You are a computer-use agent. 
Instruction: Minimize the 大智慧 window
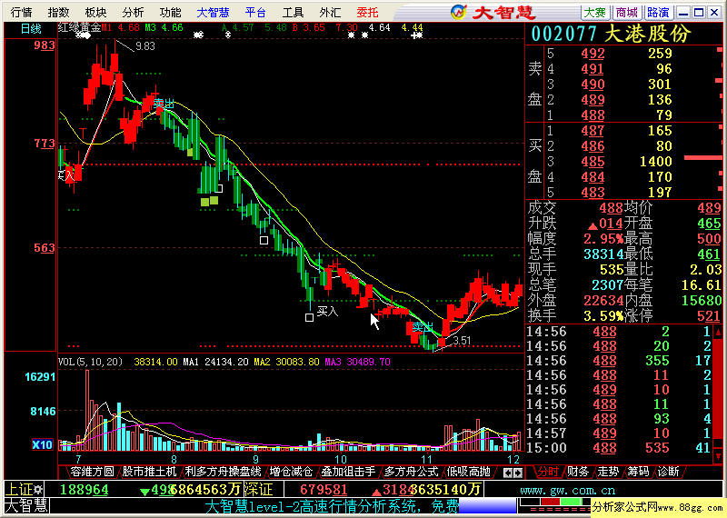pyautogui.click(x=683, y=13)
